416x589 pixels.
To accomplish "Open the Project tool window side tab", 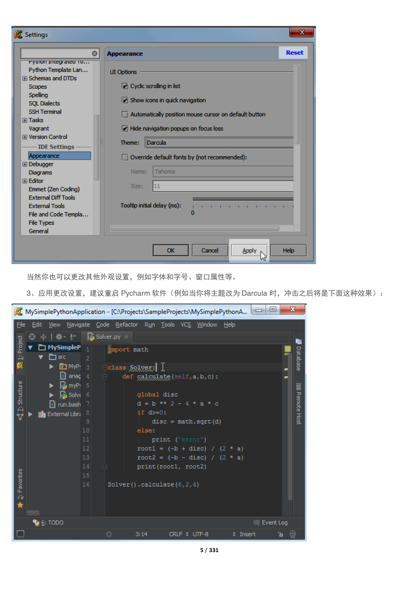I will (x=20, y=353).
